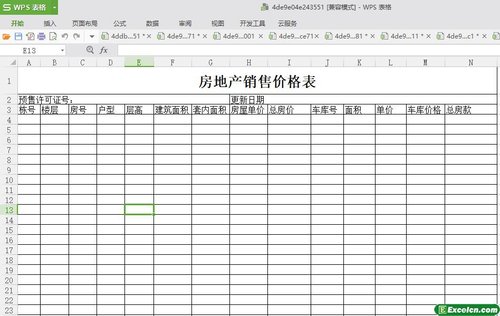The height and width of the screenshot is (316, 500).
Task: Click the Print icon
Action: click(x=42, y=37)
